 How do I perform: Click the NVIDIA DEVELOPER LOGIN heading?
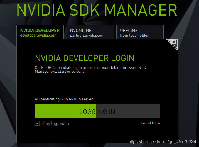(x=85, y=58)
